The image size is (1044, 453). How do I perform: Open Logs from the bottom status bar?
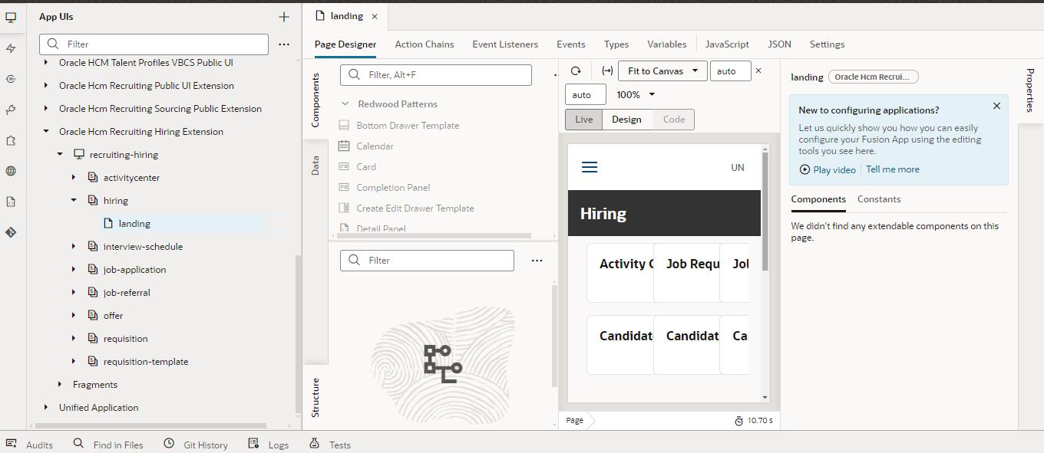(269, 445)
